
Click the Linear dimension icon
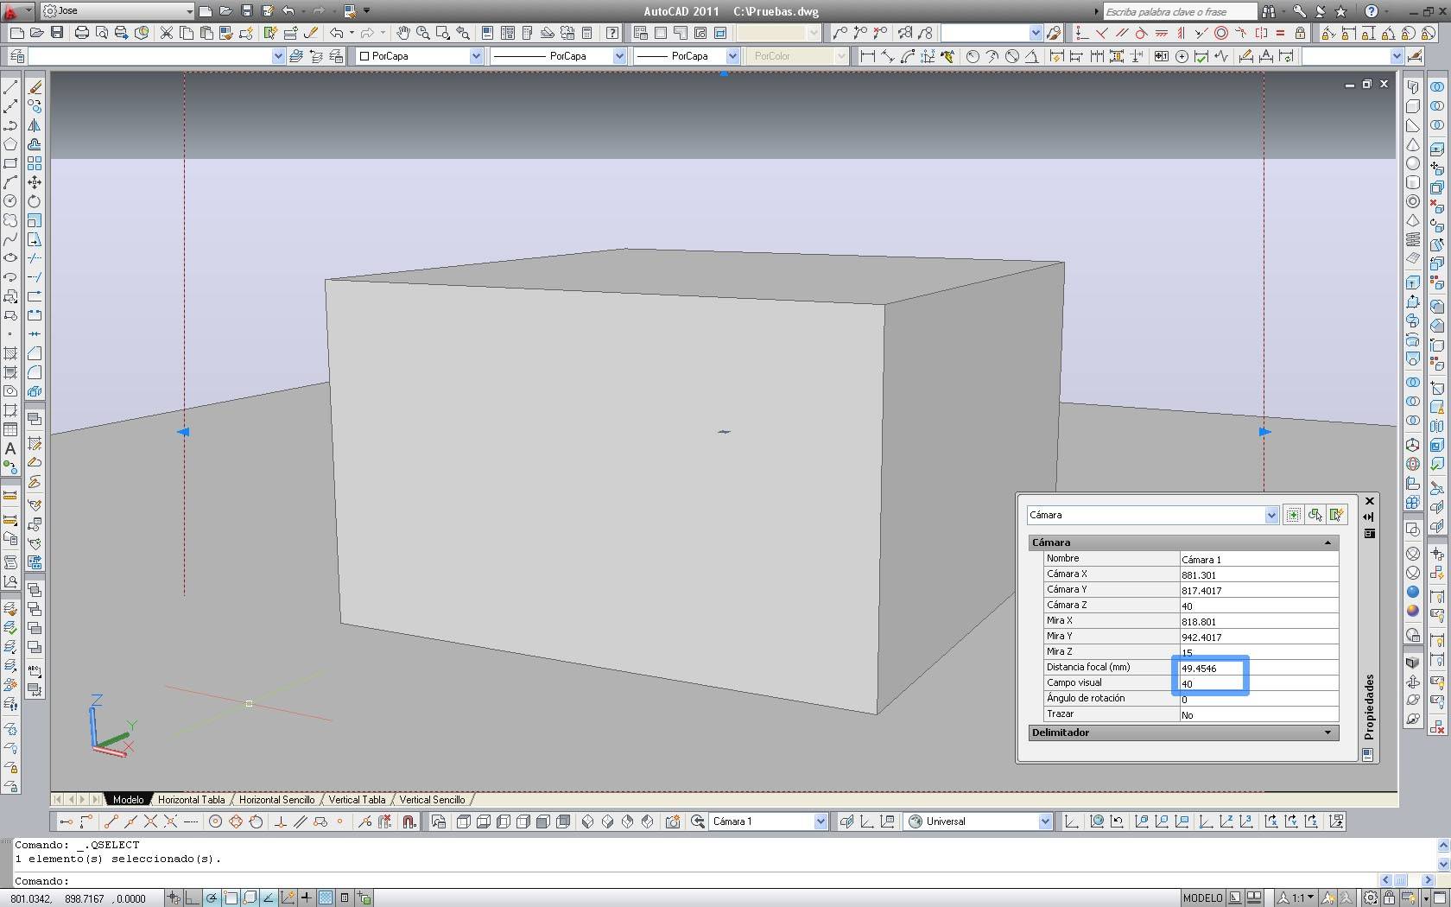pyautogui.click(x=868, y=56)
